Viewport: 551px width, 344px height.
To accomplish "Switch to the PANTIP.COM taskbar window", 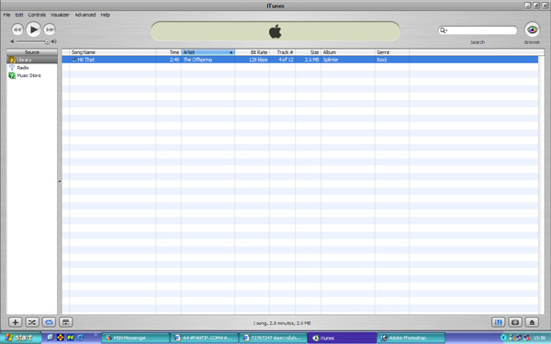I will coord(204,338).
